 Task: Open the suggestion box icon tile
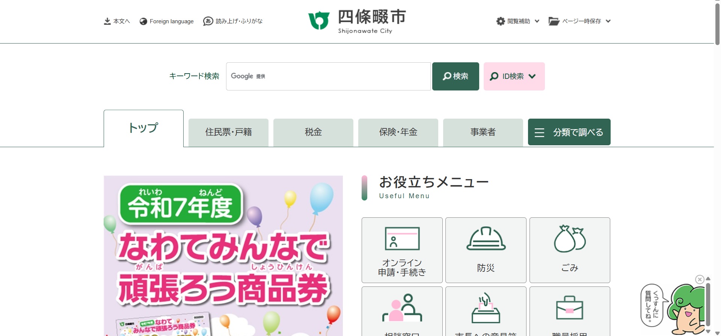486,311
